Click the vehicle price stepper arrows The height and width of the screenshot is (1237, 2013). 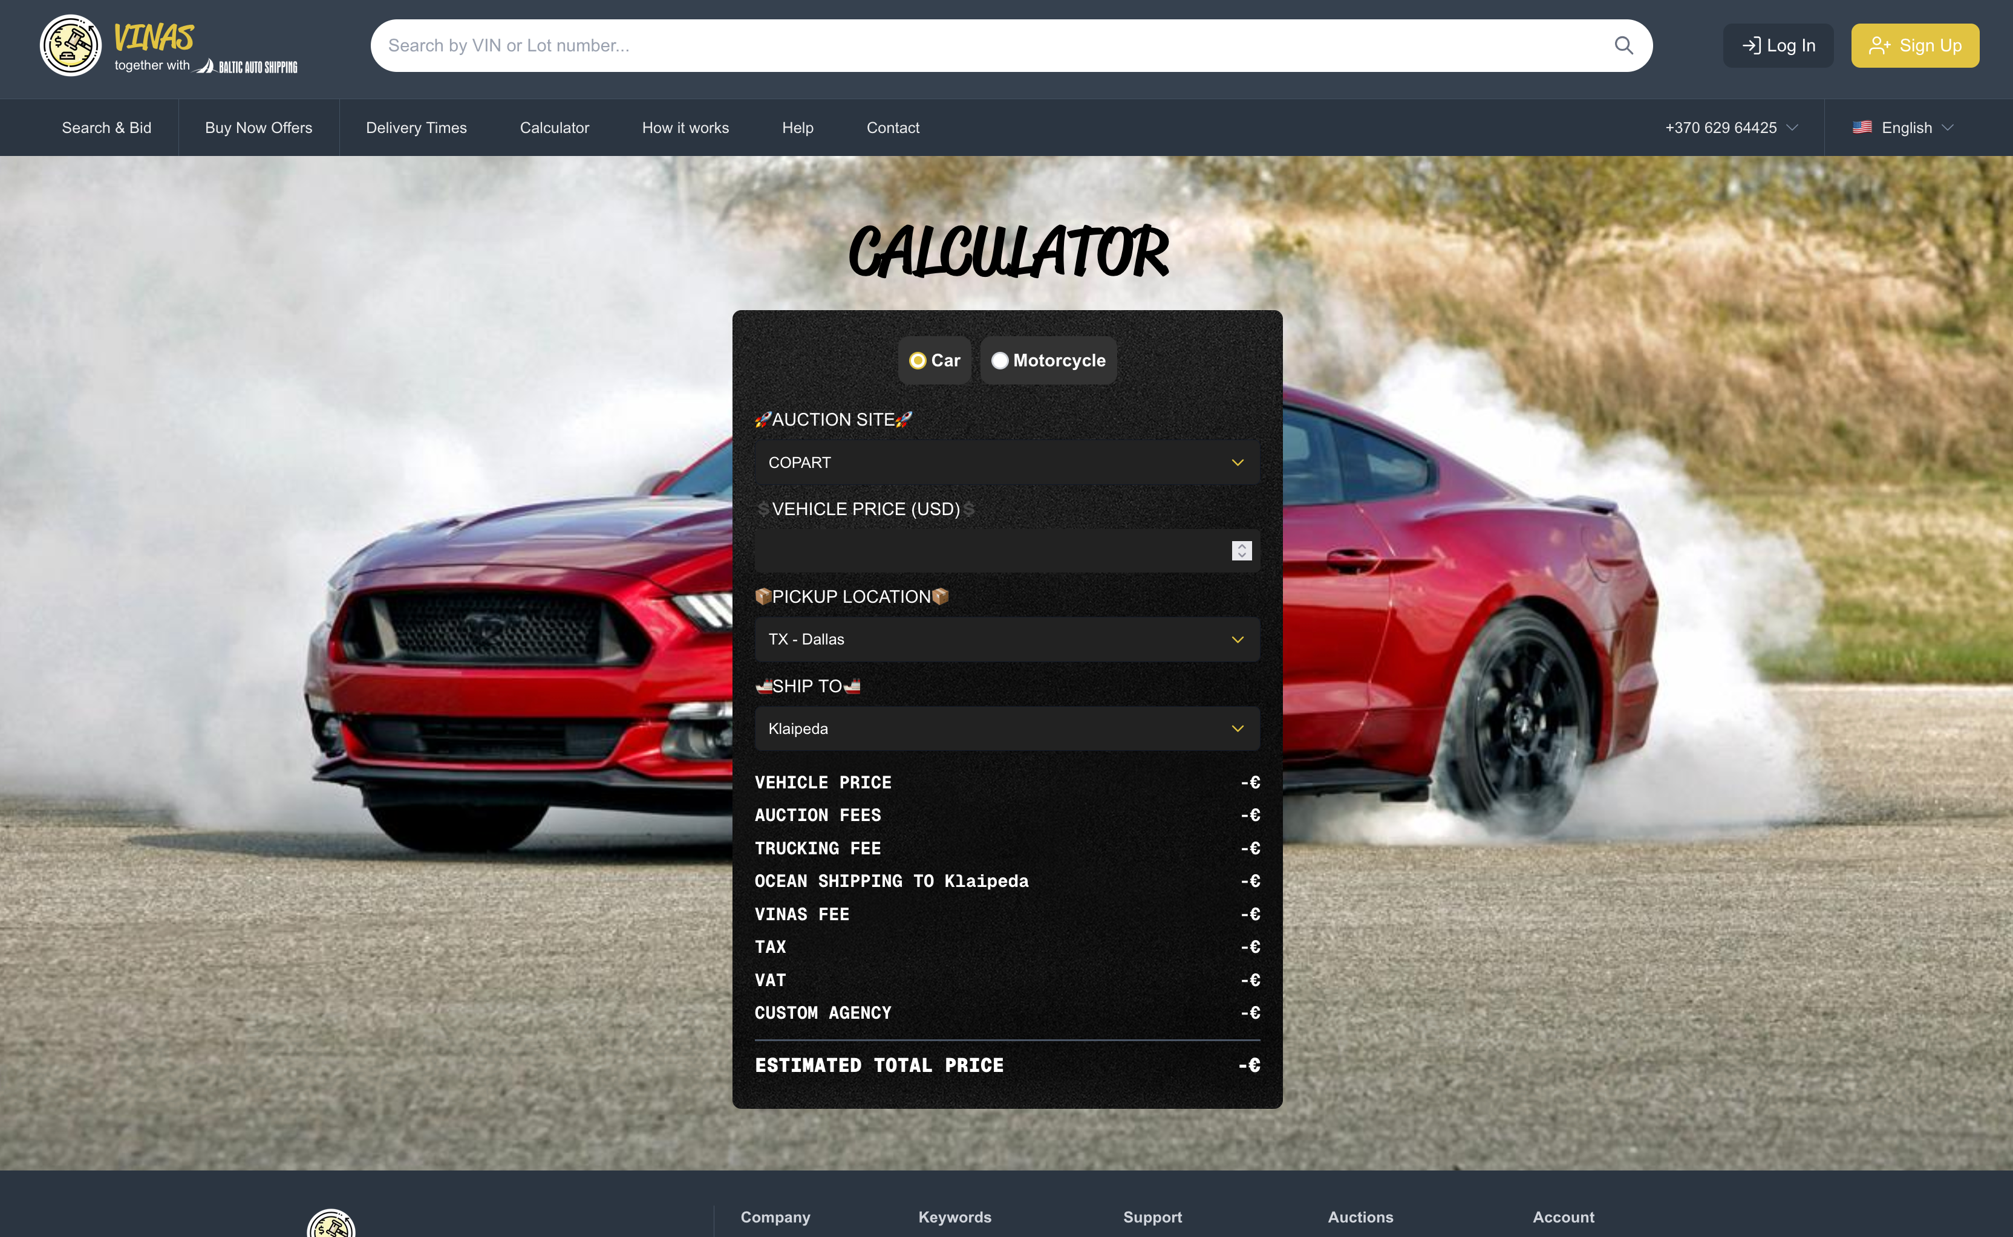pyautogui.click(x=1241, y=551)
